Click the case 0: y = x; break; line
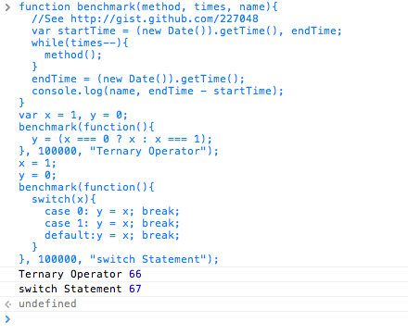Viewport: 408px width, 334px height. (x=112, y=211)
